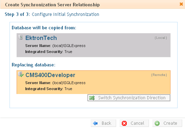This screenshot has width=185, height=129.
Task: Click the green shuffle arrows icon
Action: click(x=92, y=98)
